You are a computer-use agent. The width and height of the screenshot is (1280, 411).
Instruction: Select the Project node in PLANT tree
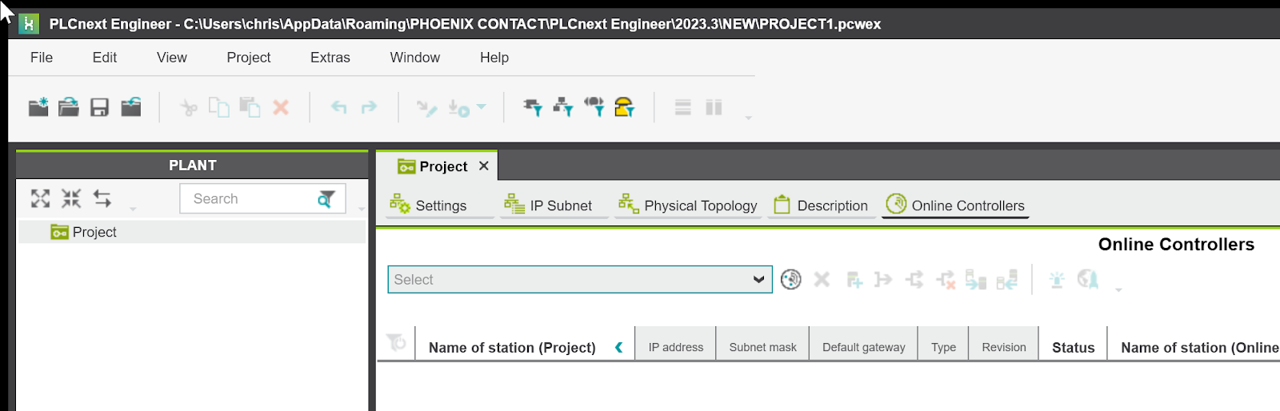point(192,232)
